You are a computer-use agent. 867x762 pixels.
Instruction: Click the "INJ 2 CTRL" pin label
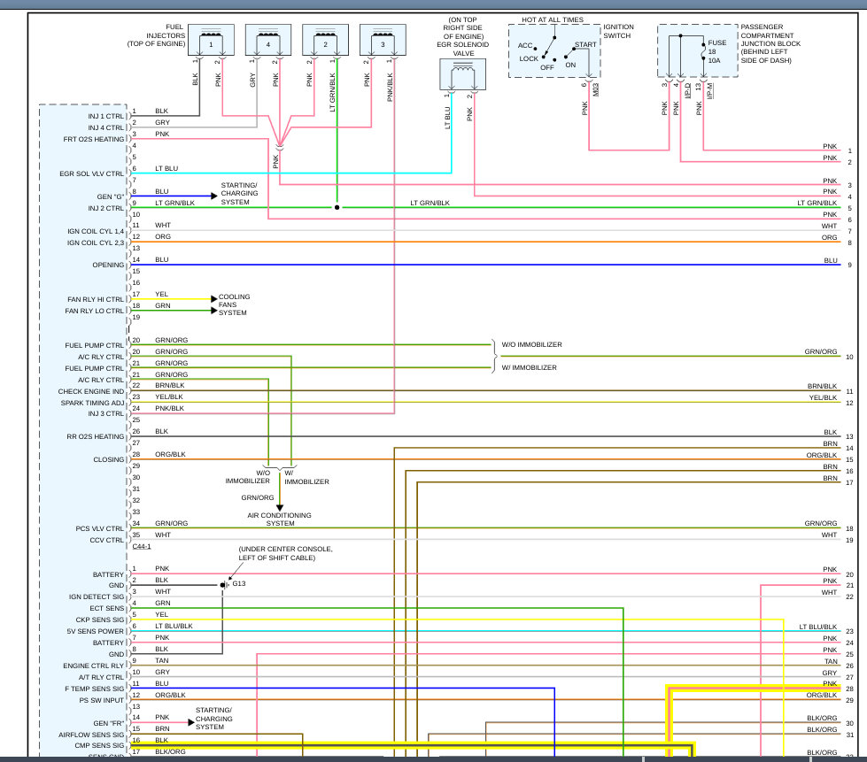tap(105, 208)
